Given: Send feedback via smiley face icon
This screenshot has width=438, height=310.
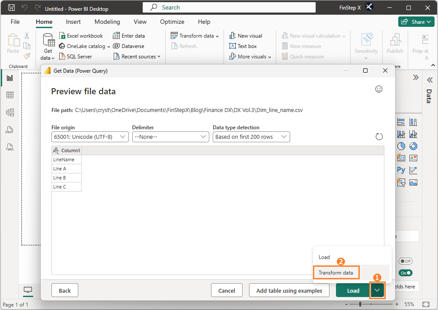Looking at the screenshot, I should [x=379, y=89].
